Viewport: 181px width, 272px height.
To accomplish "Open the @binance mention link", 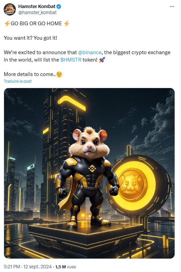I will [90, 52].
